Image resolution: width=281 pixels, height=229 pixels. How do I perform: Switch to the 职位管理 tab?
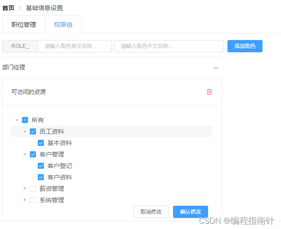tap(24, 25)
